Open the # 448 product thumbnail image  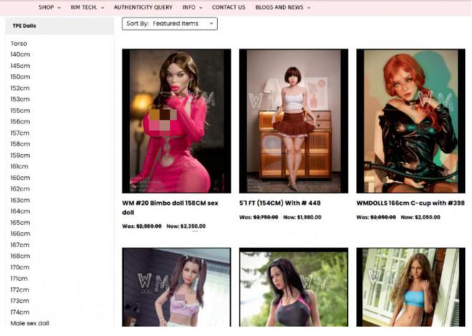pos(293,120)
